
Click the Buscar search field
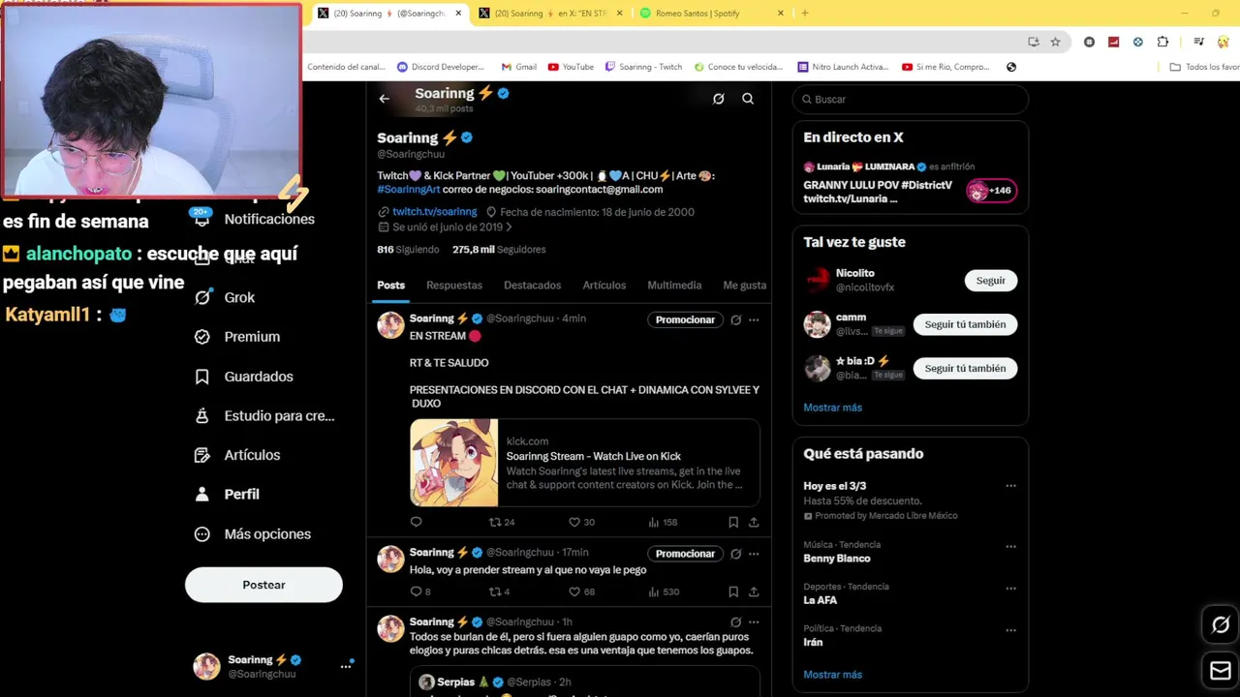coord(910,100)
